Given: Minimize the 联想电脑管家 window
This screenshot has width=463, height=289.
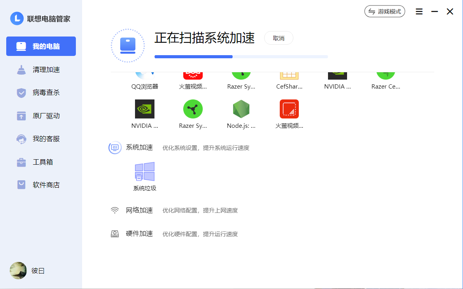Looking at the screenshot, I should click(x=435, y=12).
